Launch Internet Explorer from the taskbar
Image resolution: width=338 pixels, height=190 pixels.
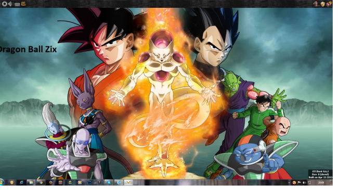pos(21,182)
